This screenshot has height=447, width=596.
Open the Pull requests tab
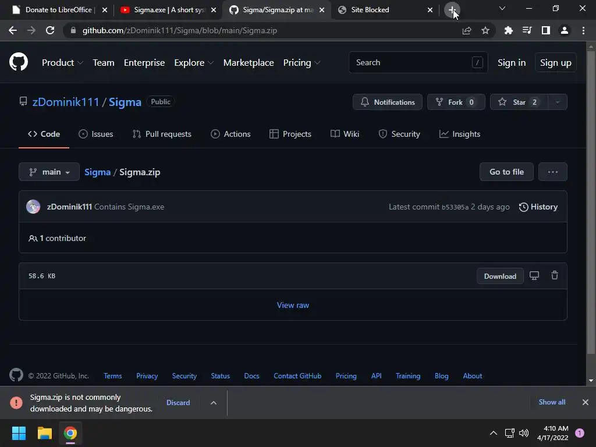pos(162,134)
